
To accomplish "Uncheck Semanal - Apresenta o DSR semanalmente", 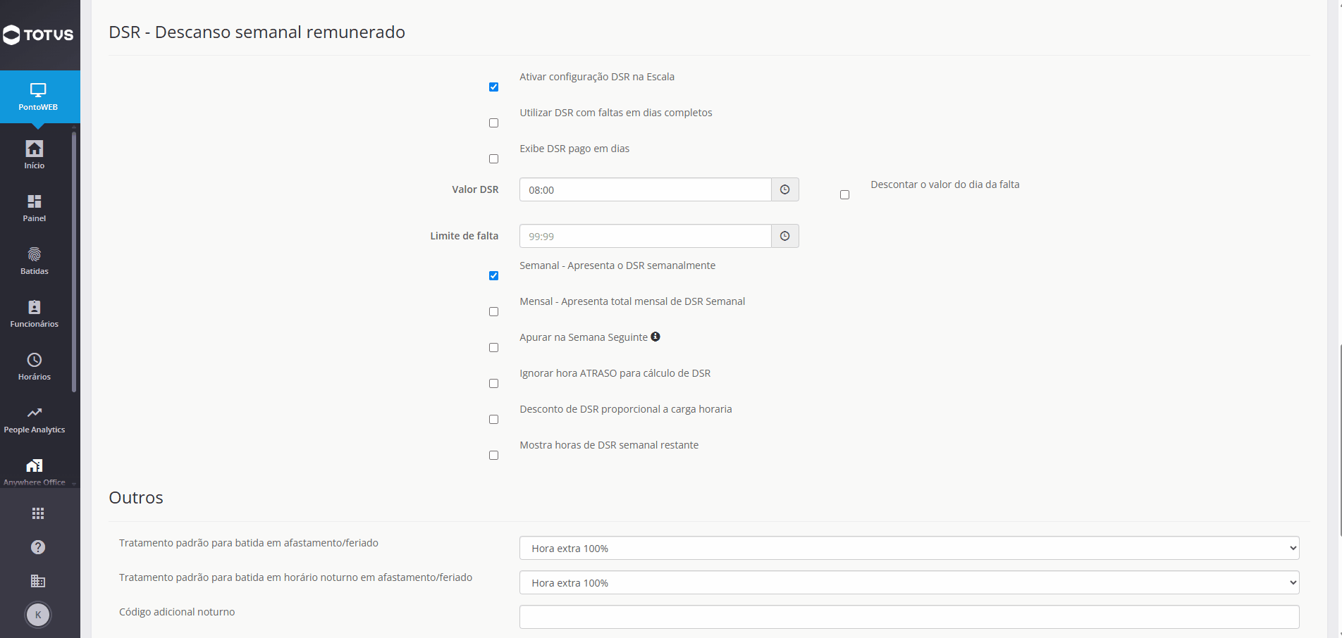I will (x=493, y=275).
